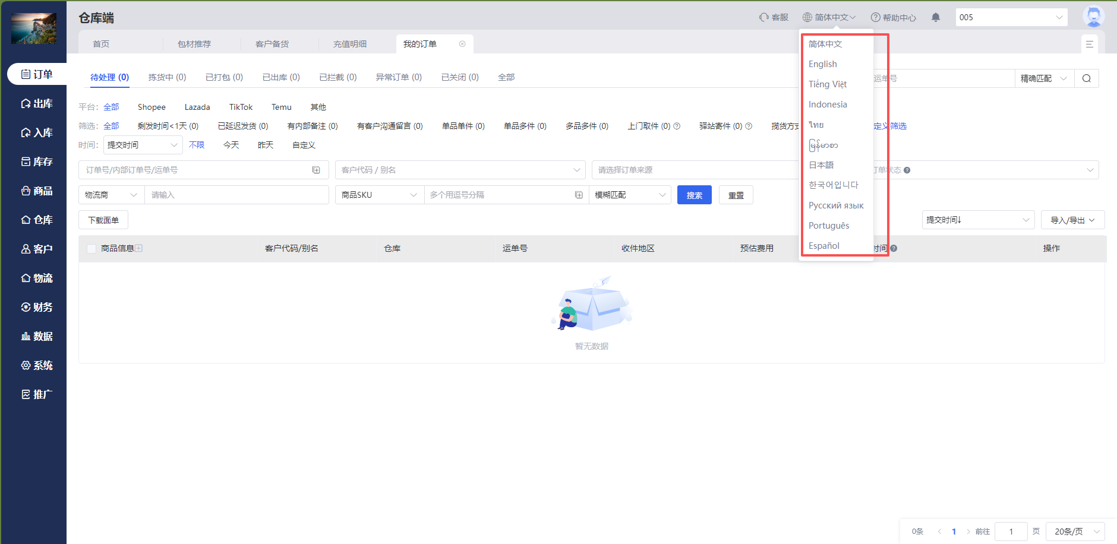Open the 提交时间 time type dropdown
This screenshot has height=544, width=1117.
[x=143, y=145]
